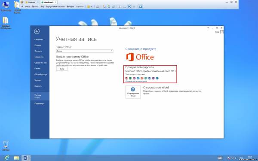258x161 pixels.
Task: Click the light blue Lync app icon
Action: point(157,78)
